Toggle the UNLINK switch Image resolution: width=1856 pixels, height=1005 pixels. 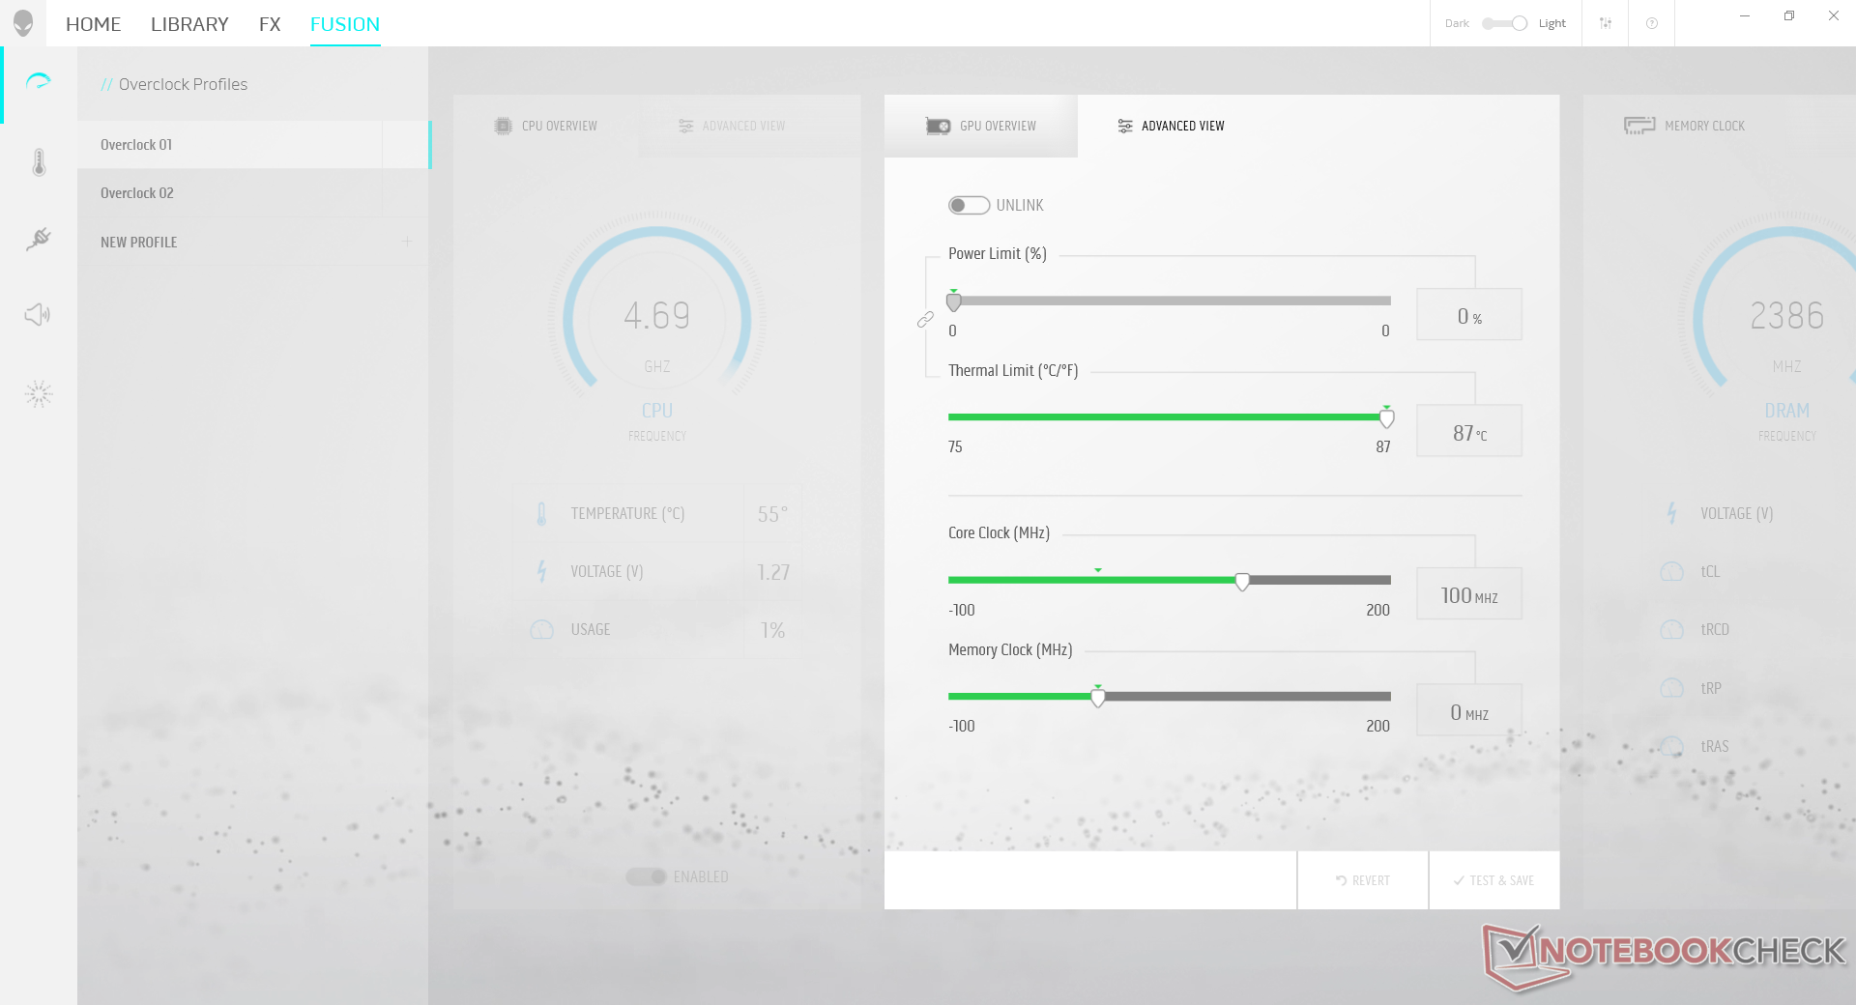[969, 205]
